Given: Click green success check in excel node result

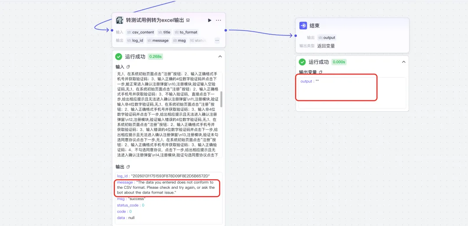Looking at the screenshot, I should coord(119,56).
